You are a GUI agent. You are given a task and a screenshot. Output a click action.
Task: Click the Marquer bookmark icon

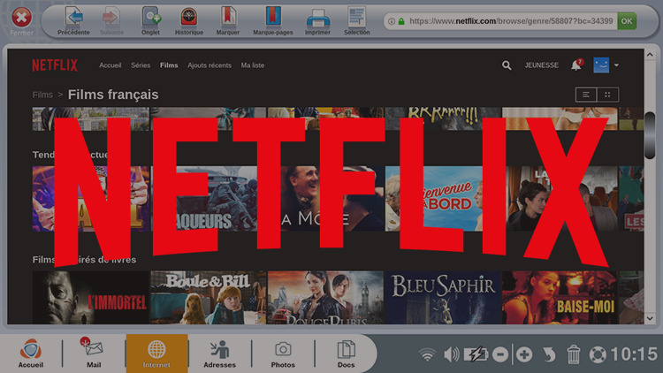(227, 17)
